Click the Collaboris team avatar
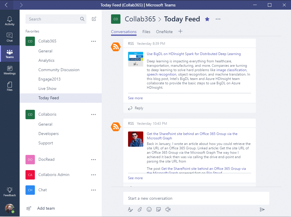This screenshot has width=291, height=217. tap(30, 115)
